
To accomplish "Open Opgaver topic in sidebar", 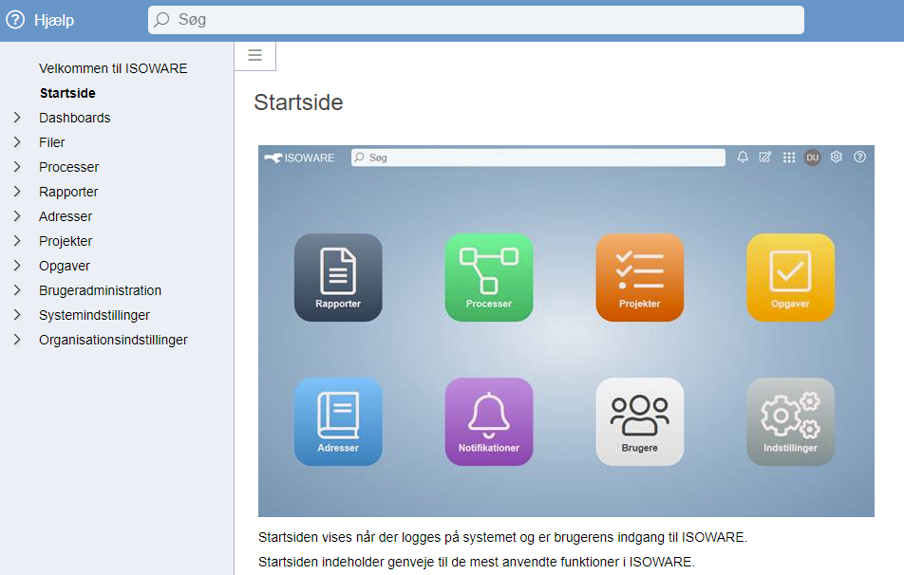I will 64,267.
